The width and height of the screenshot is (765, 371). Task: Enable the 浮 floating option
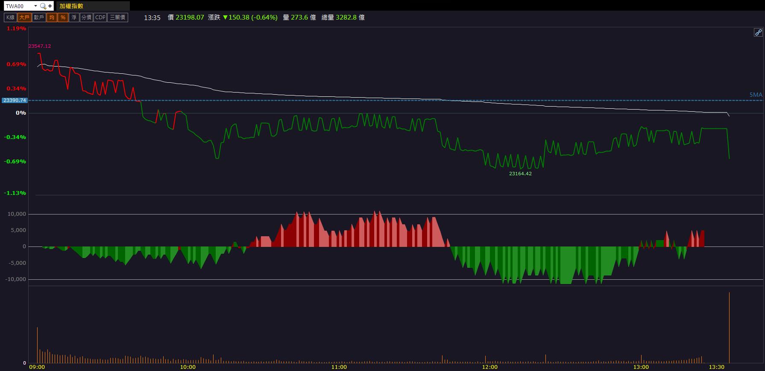(x=74, y=17)
